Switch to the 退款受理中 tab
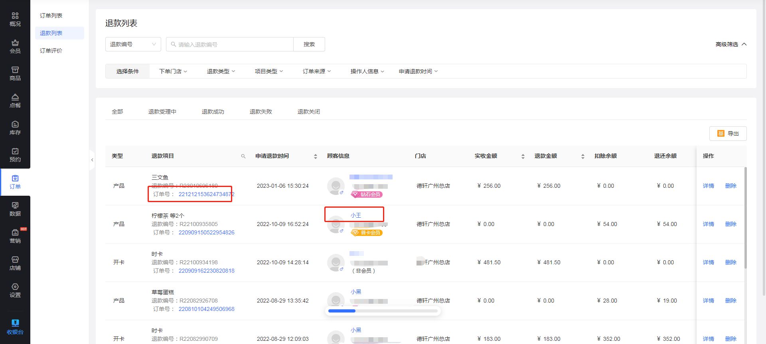This screenshot has width=766, height=344. 162,112
